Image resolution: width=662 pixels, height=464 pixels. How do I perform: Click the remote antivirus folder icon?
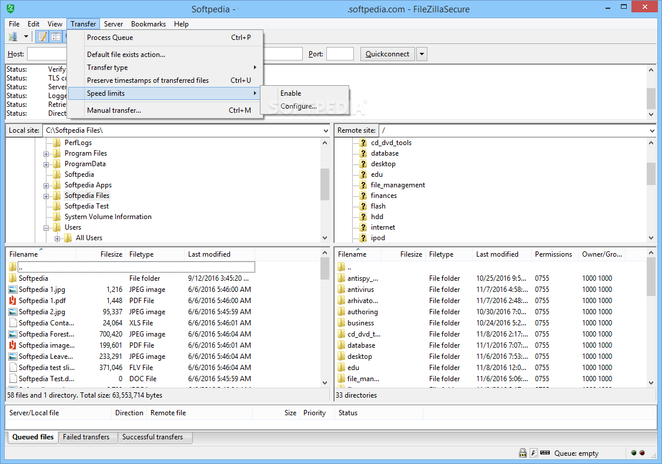coord(341,290)
